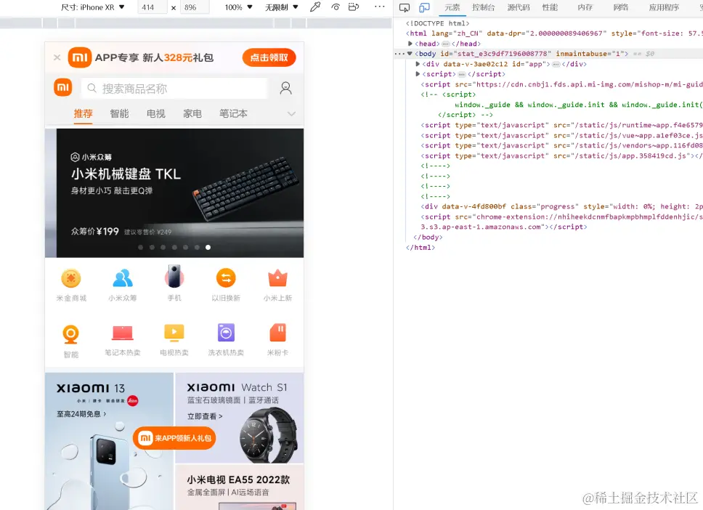The image size is (703, 510).
Task: Edit the height field 896
Action: point(195,7)
